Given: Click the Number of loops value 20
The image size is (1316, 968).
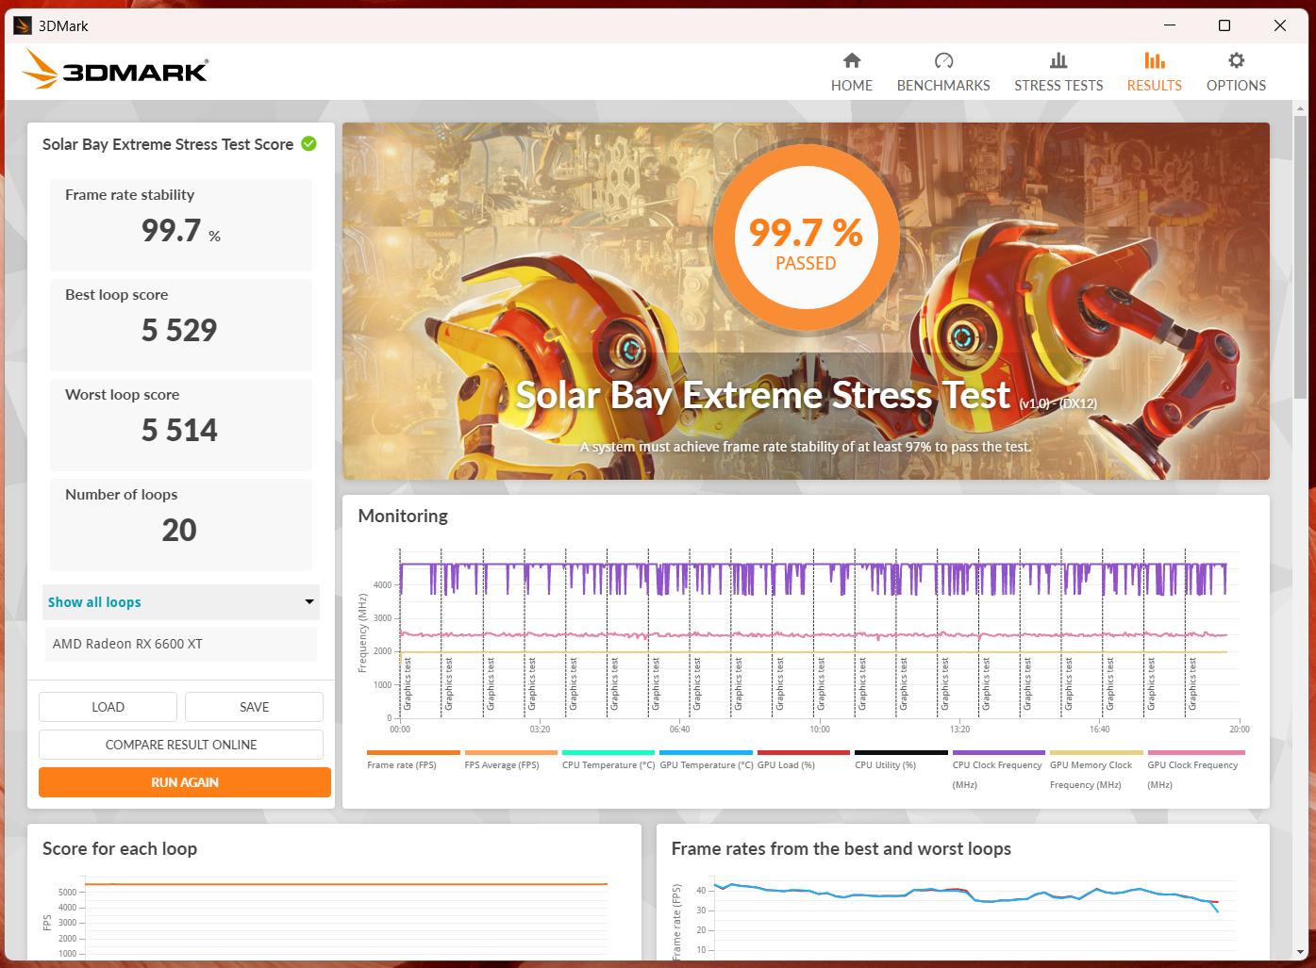Looking at the screenshot, I should [179, 530].
